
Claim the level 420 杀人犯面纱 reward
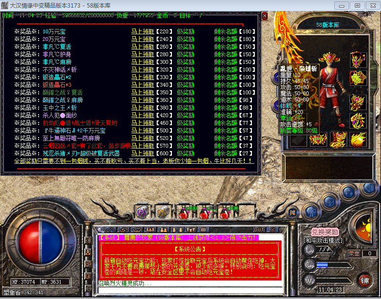142,115
